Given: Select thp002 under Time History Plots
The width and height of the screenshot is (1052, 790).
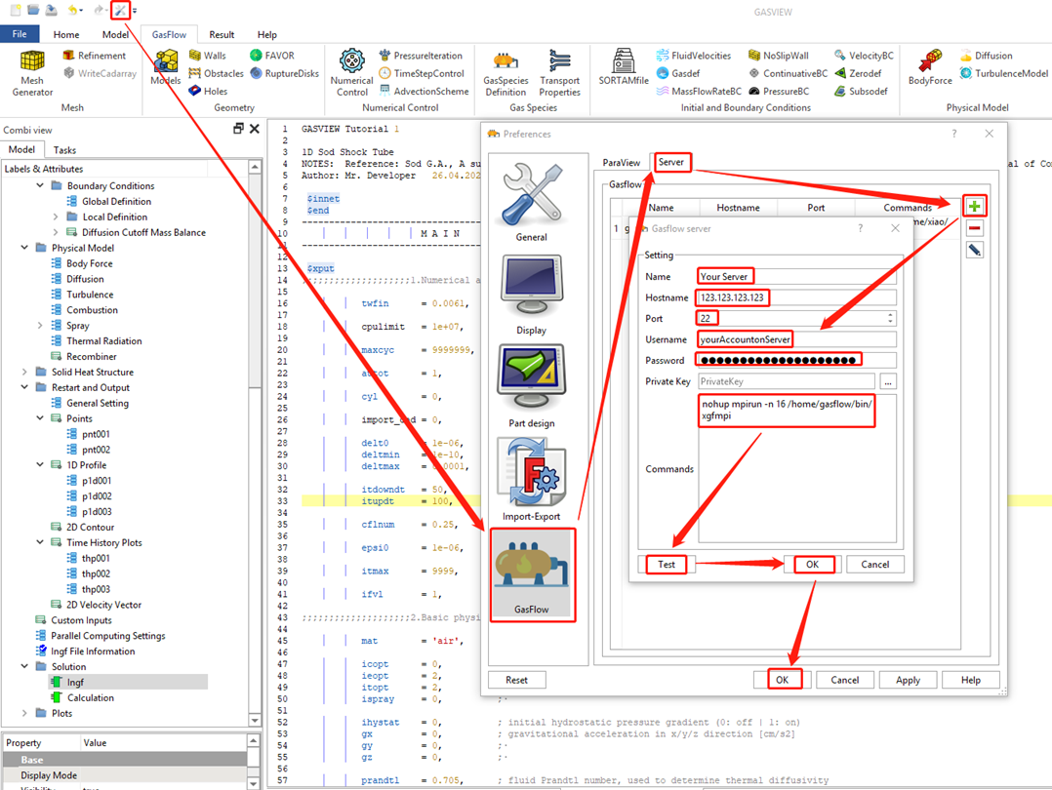Looking at the screenshot, I should click(x=96, y=573).
